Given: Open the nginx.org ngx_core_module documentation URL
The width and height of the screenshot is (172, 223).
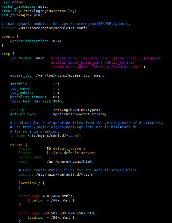Looking at the screenshot, I should click(80, 127).
